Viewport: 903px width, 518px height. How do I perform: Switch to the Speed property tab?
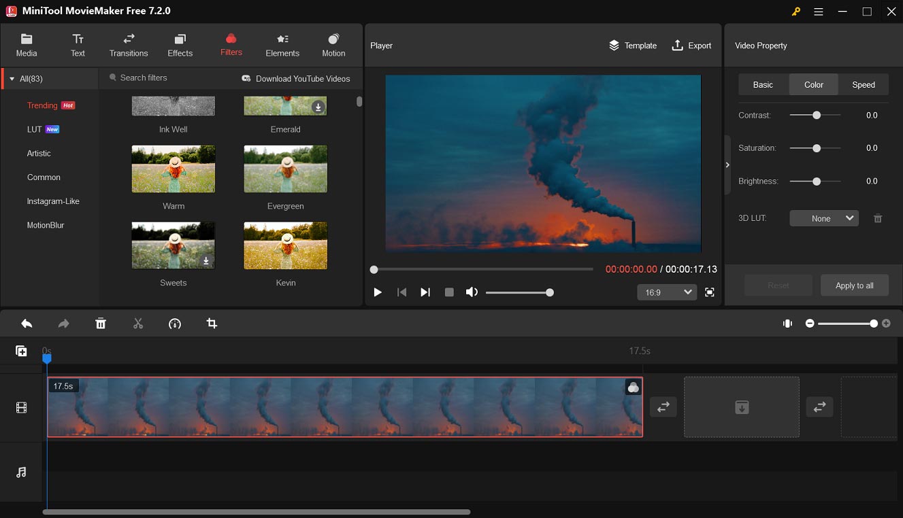coord(864,85)
